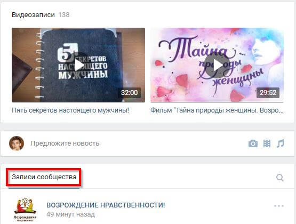This screenshot has width=296, height=224.
Task: Open the post timestamp '49 минут назад'
Action: (x=70, y=214)
